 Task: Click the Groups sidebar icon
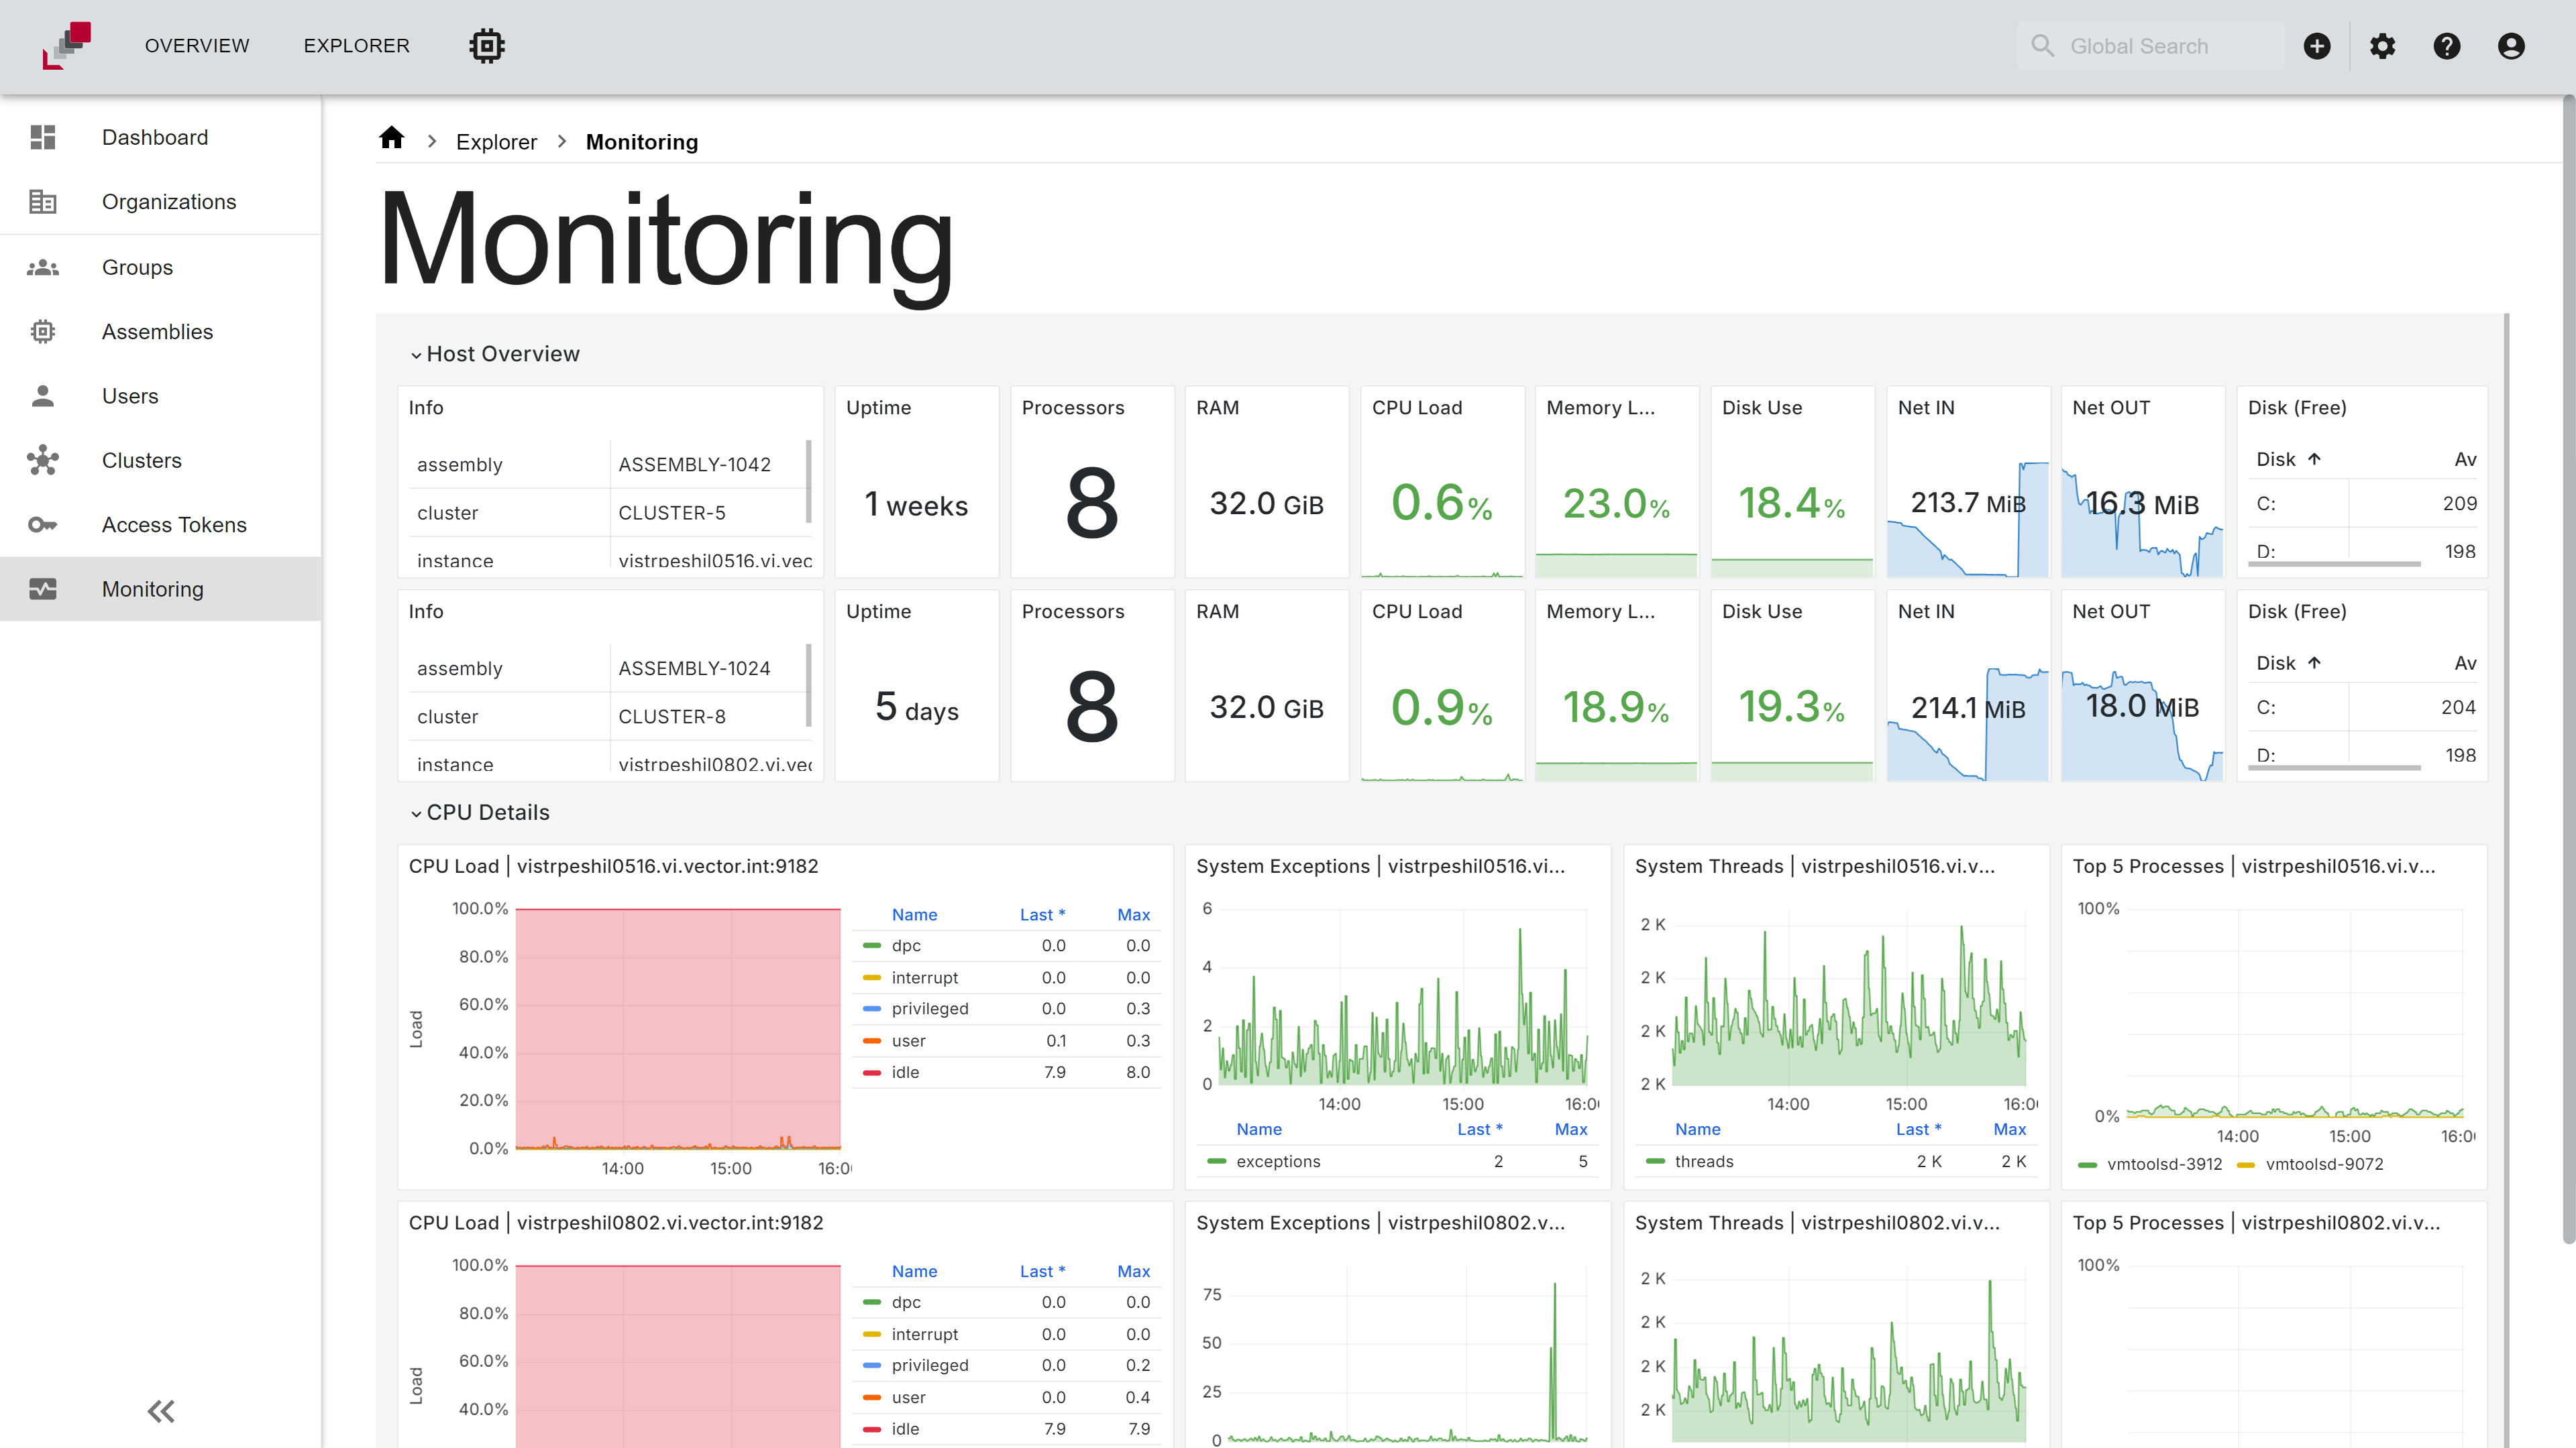43,267
